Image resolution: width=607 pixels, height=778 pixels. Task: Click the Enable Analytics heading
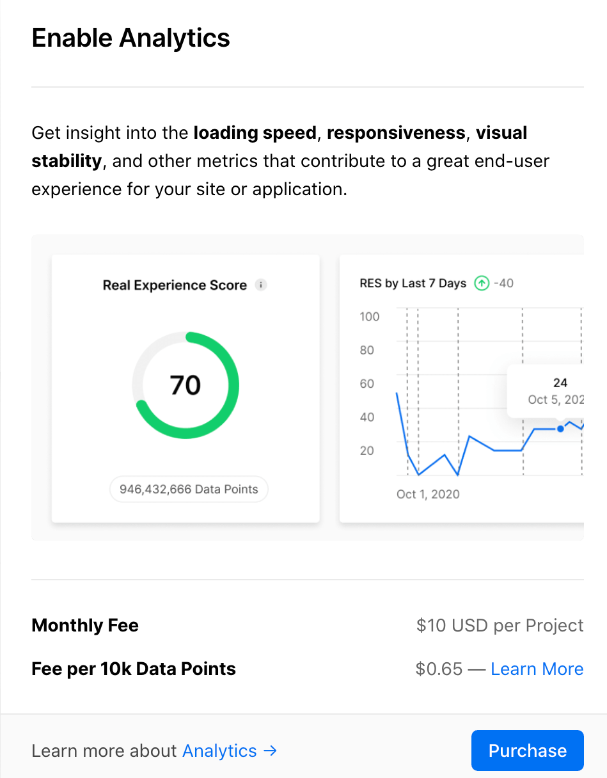[130, 38]
